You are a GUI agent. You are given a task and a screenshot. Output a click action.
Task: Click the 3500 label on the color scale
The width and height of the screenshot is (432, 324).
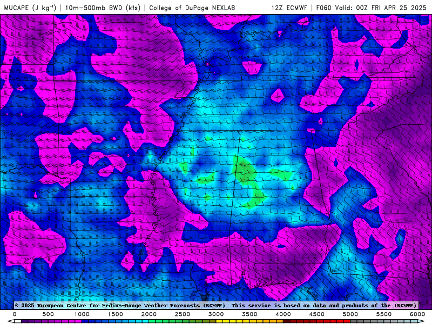[x=249, y=314]
